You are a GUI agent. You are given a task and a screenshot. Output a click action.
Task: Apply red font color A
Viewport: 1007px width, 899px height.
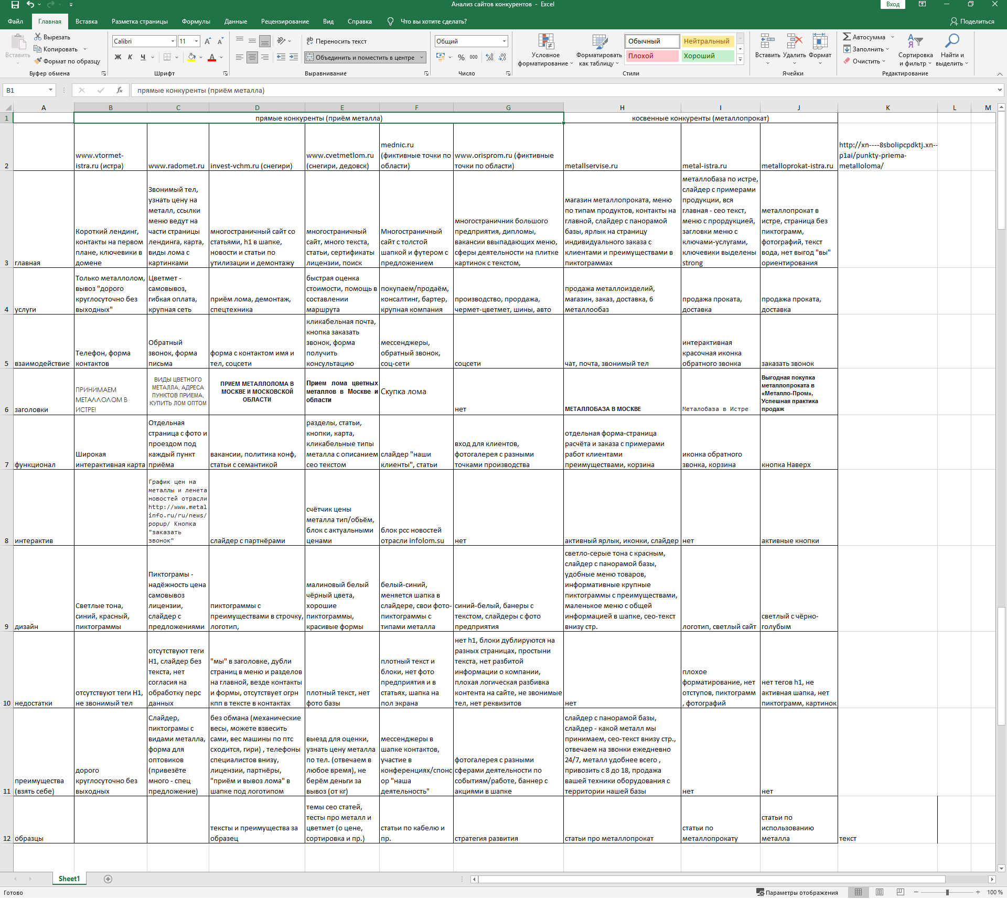point(212,57)
